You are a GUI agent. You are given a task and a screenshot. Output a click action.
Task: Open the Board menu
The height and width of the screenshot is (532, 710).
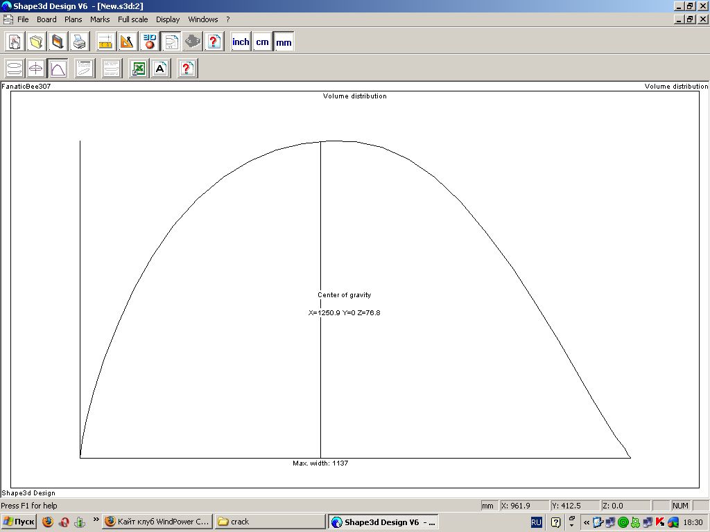[46, 19]
